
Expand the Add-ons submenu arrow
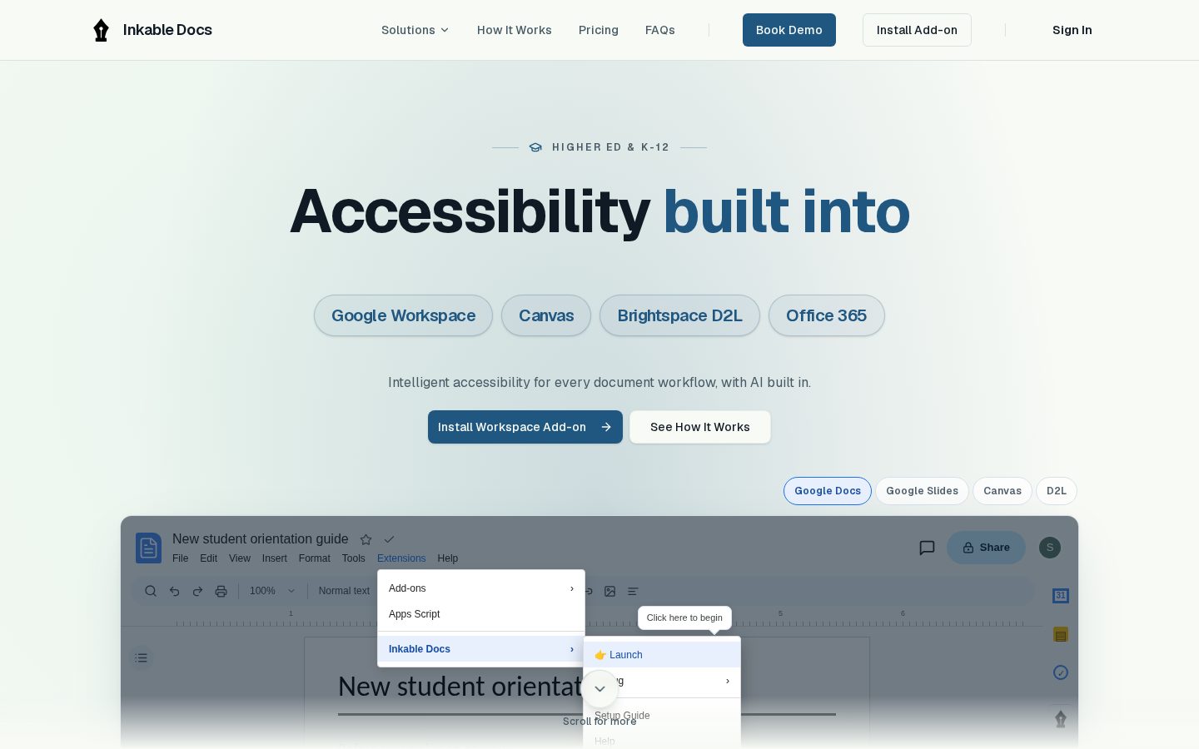pyautogui.click(x=572, y=588)
